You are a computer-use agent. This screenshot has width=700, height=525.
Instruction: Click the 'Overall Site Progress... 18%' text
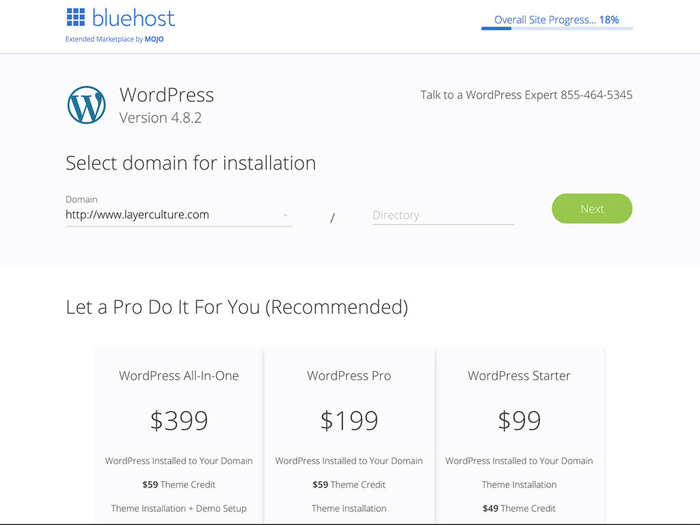(x=556, y=20)
